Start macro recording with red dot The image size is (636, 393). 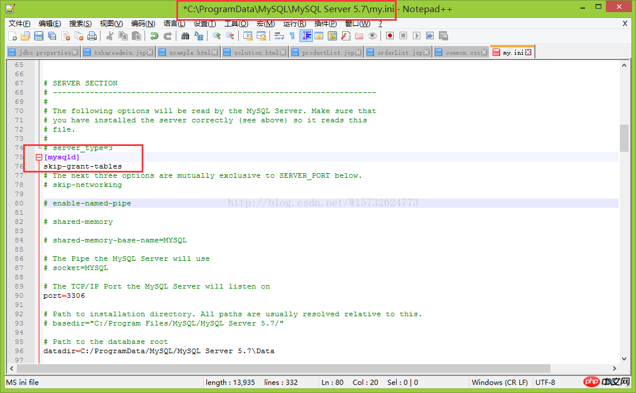point(390,36)
